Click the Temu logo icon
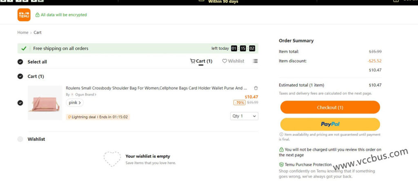Image resolution: width=418 pixels, height=181 pixels. pyautogui.click(x=24, y=15)
